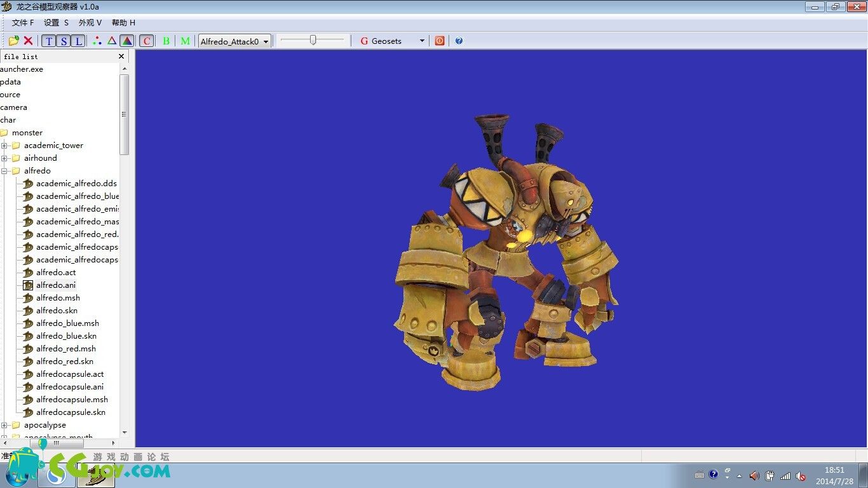
Task: Click the alfredo_red.msh file icon
Action: (x=28, y=349)
